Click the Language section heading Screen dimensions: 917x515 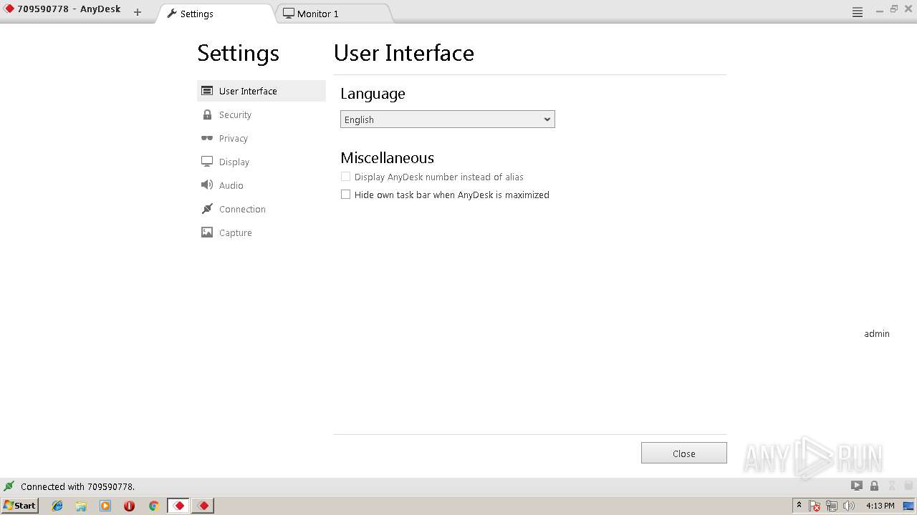click(x=373, y=94)
